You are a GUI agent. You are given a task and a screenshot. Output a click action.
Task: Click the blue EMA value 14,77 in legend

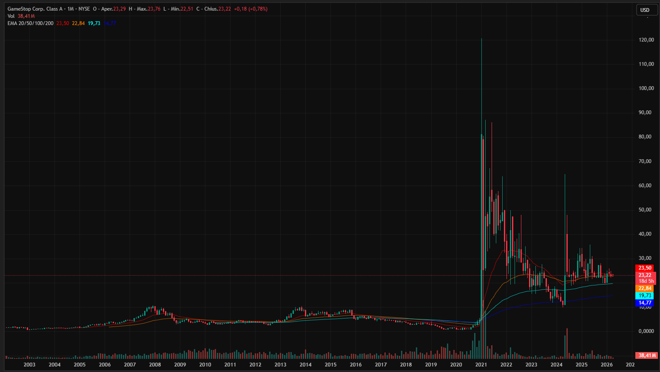pyautogui.click(x=110, y=23)
